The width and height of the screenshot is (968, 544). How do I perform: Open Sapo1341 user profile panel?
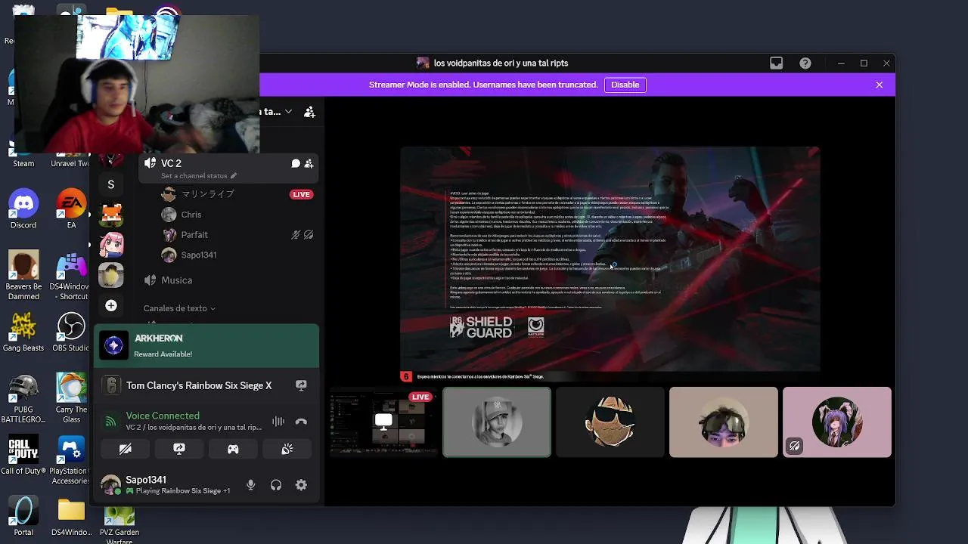pyautogui.click(x=166, y=485)
